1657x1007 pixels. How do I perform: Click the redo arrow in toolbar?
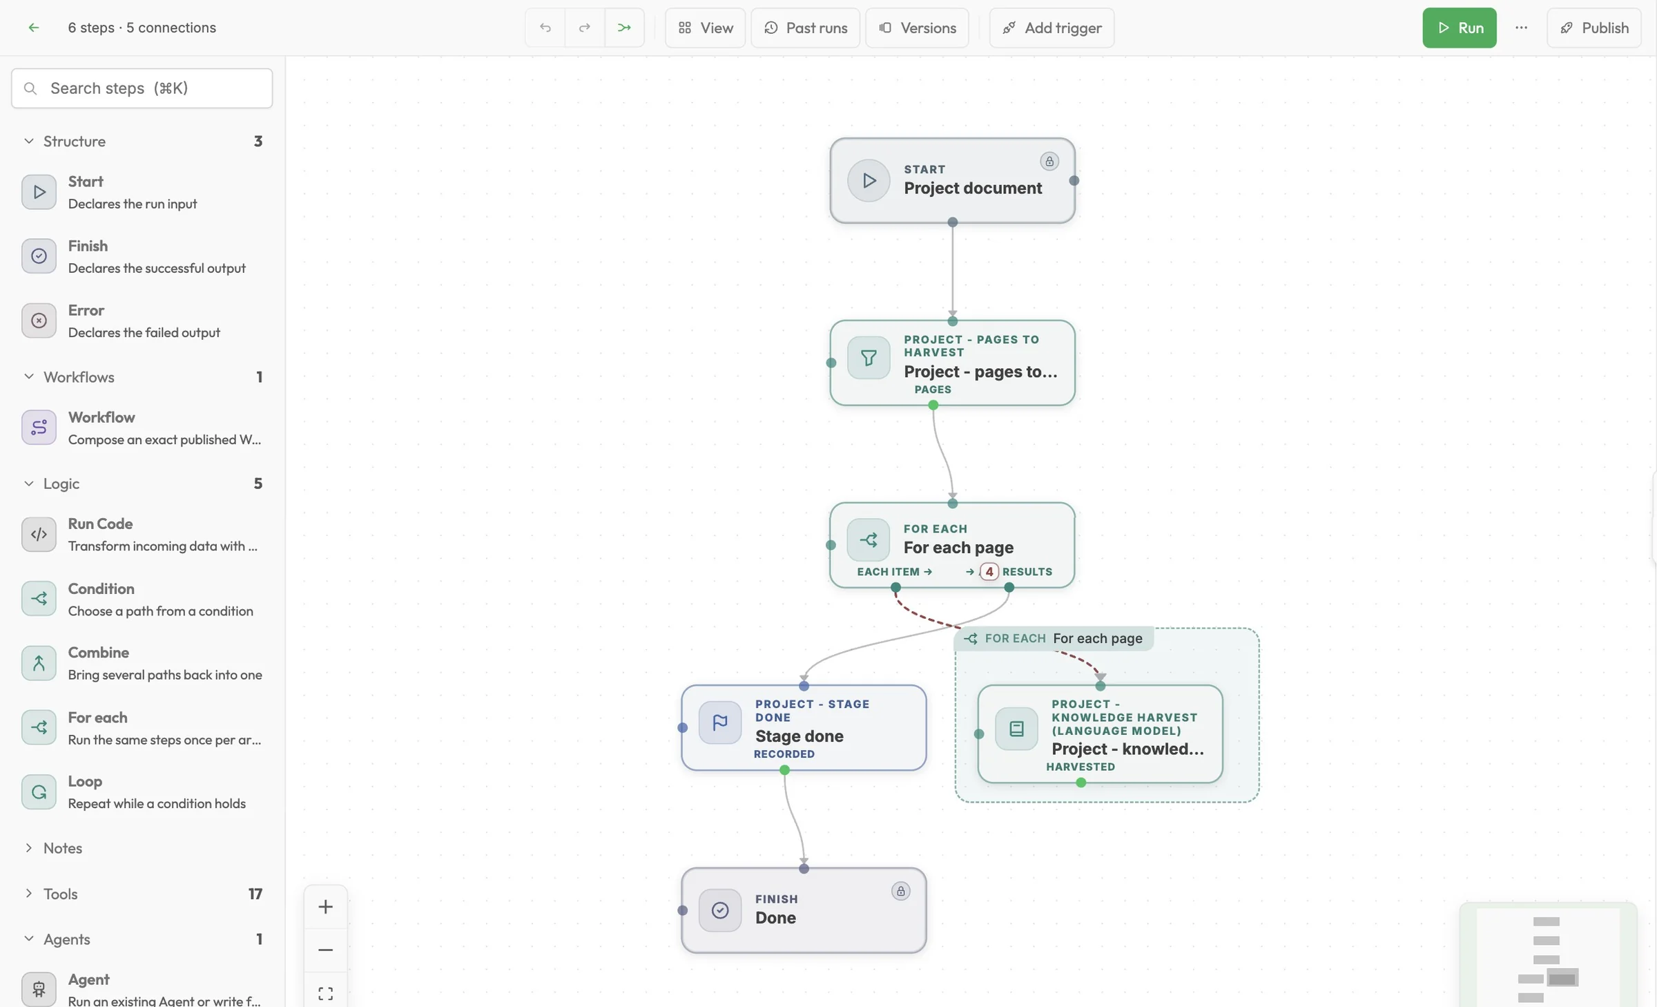coord(584,28)
